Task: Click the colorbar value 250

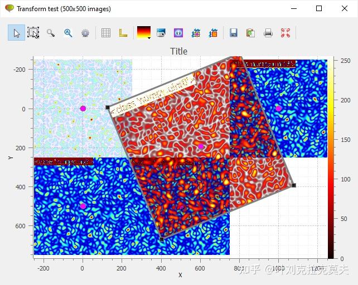Action: tap(345, 61)
